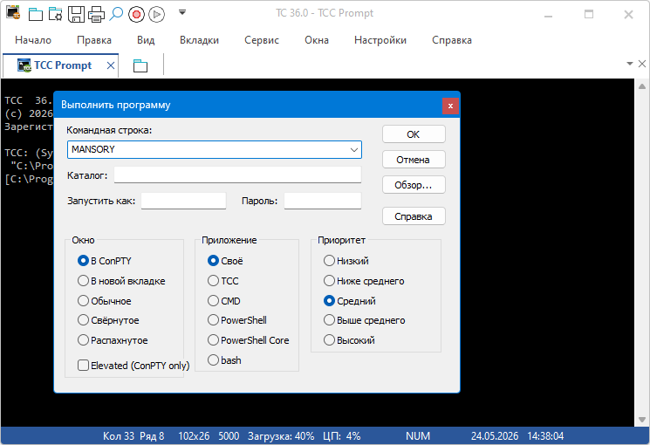The height and width of the screenshot is (445, 650).
Task: Click the play macro icon
Action: coord(156,15)
